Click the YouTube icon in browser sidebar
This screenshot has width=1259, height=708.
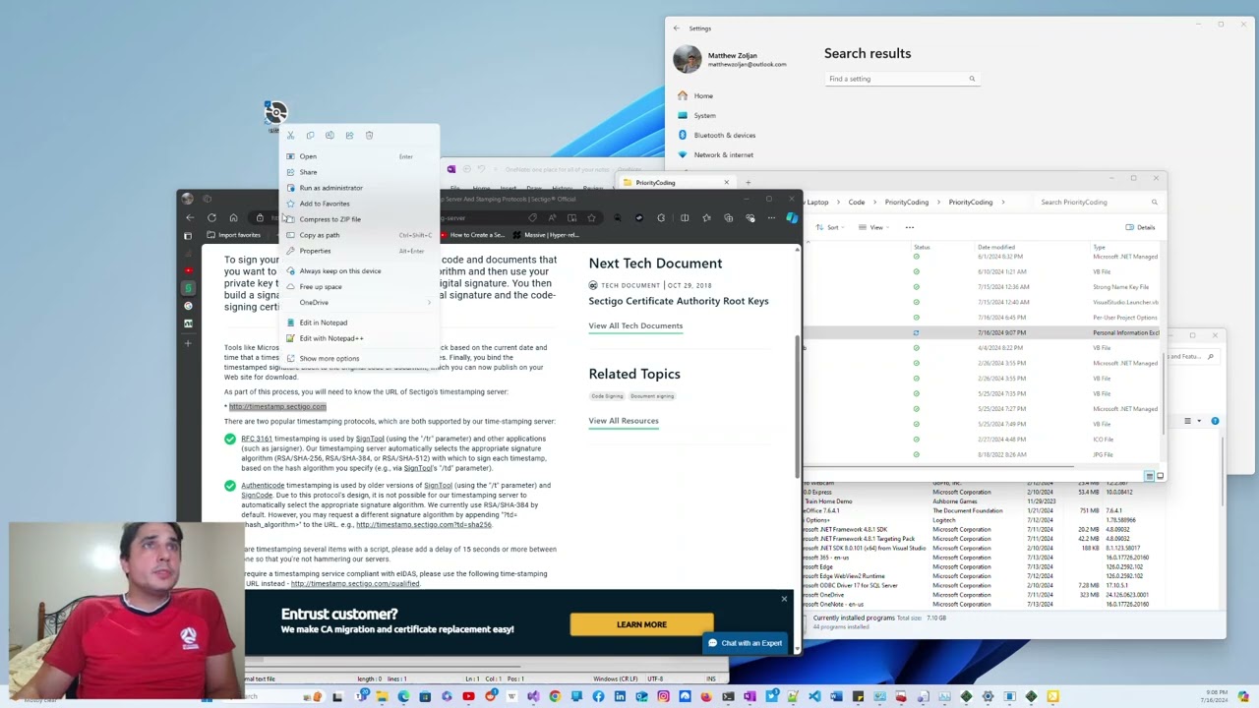[188, 270]
